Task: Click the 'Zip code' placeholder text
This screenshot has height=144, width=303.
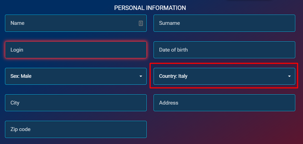Action: [21, 129]
